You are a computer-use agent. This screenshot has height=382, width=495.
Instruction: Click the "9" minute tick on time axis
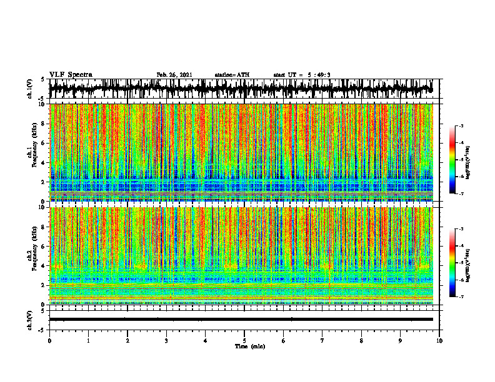(x=400, y=341)
